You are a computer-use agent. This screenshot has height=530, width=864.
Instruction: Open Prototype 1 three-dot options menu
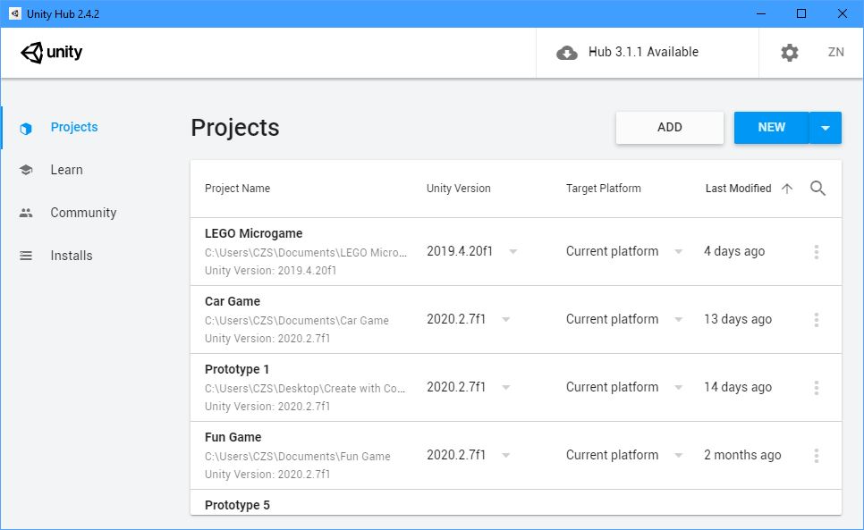(x=816, y=388)
